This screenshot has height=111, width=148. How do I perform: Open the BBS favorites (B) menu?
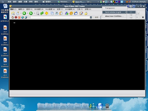(39, 9)
